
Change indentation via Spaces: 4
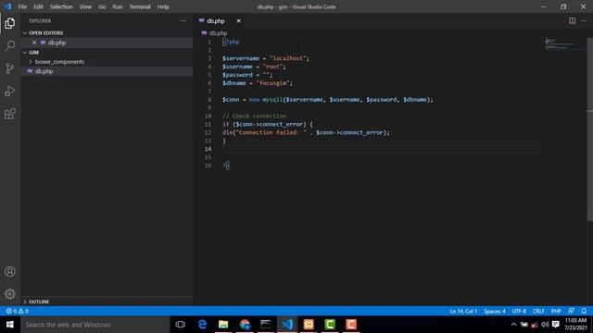[494, 311]
